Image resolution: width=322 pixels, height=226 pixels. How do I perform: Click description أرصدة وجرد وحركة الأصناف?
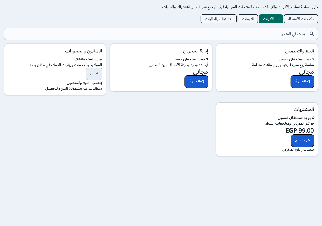pos(178,65)
